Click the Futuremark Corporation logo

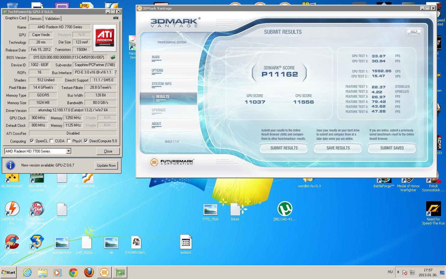(172, 162)
